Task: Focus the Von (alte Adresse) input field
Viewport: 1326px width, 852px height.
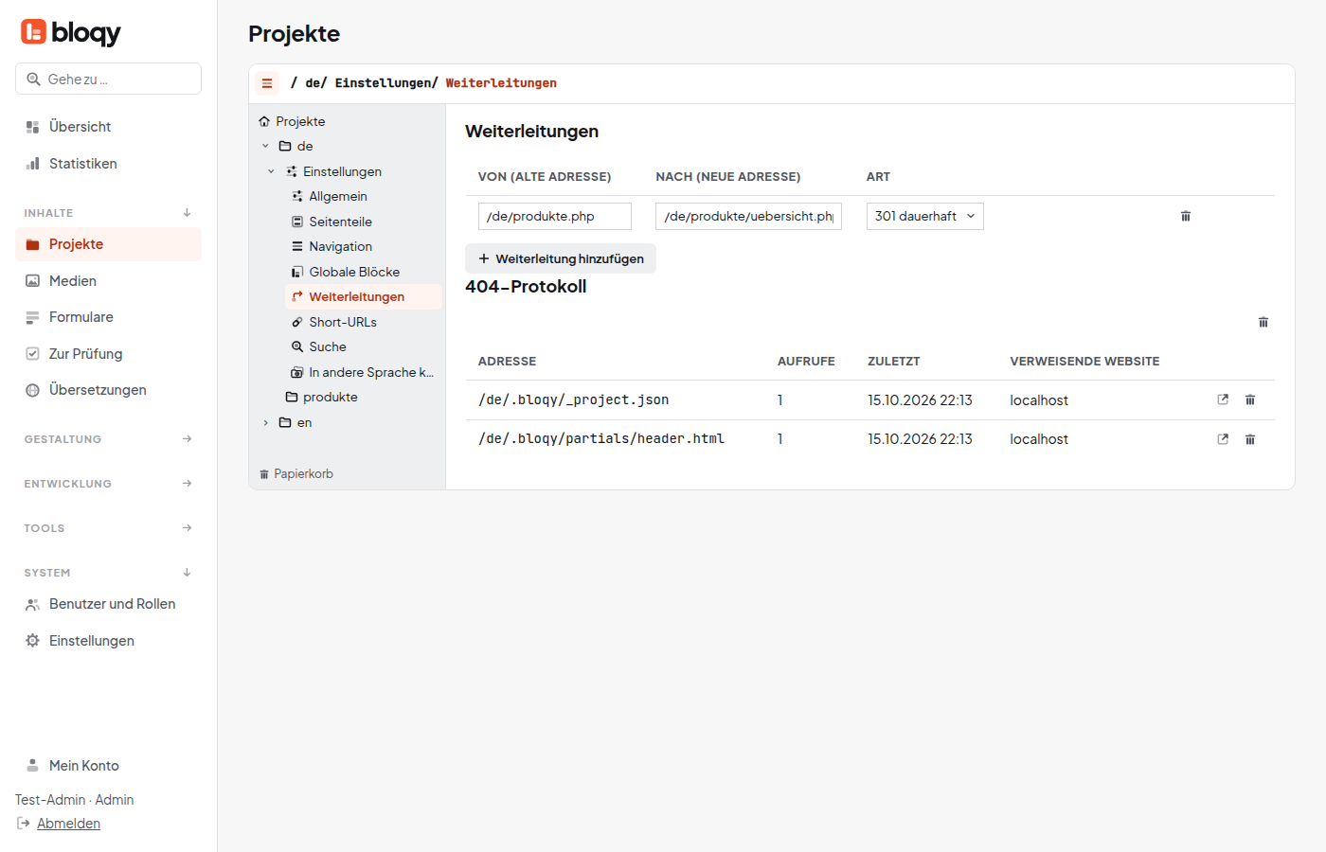Action: click(x=555, y=216)
